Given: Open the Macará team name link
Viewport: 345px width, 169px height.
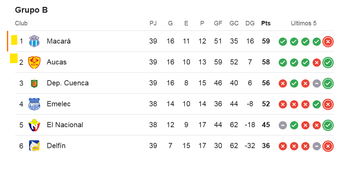Looking at the screenshot, I should tap(59, 41).
